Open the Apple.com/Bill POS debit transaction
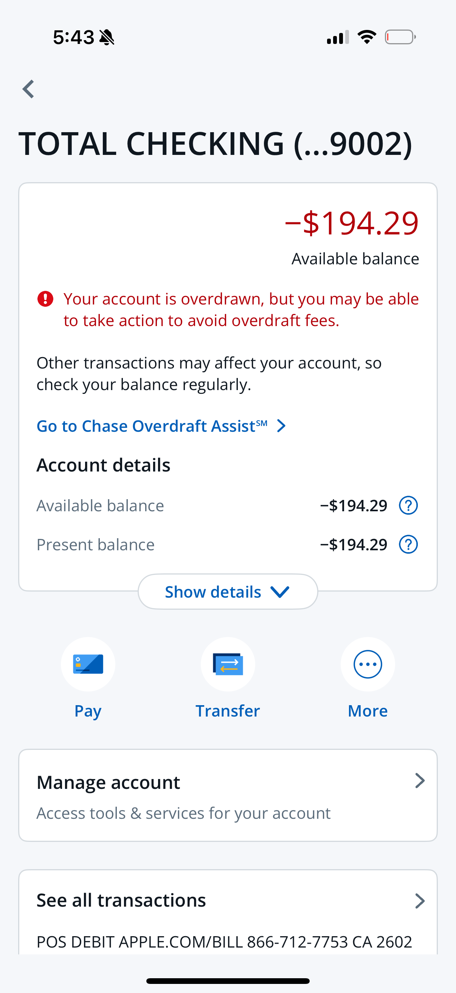 [224, 942]
